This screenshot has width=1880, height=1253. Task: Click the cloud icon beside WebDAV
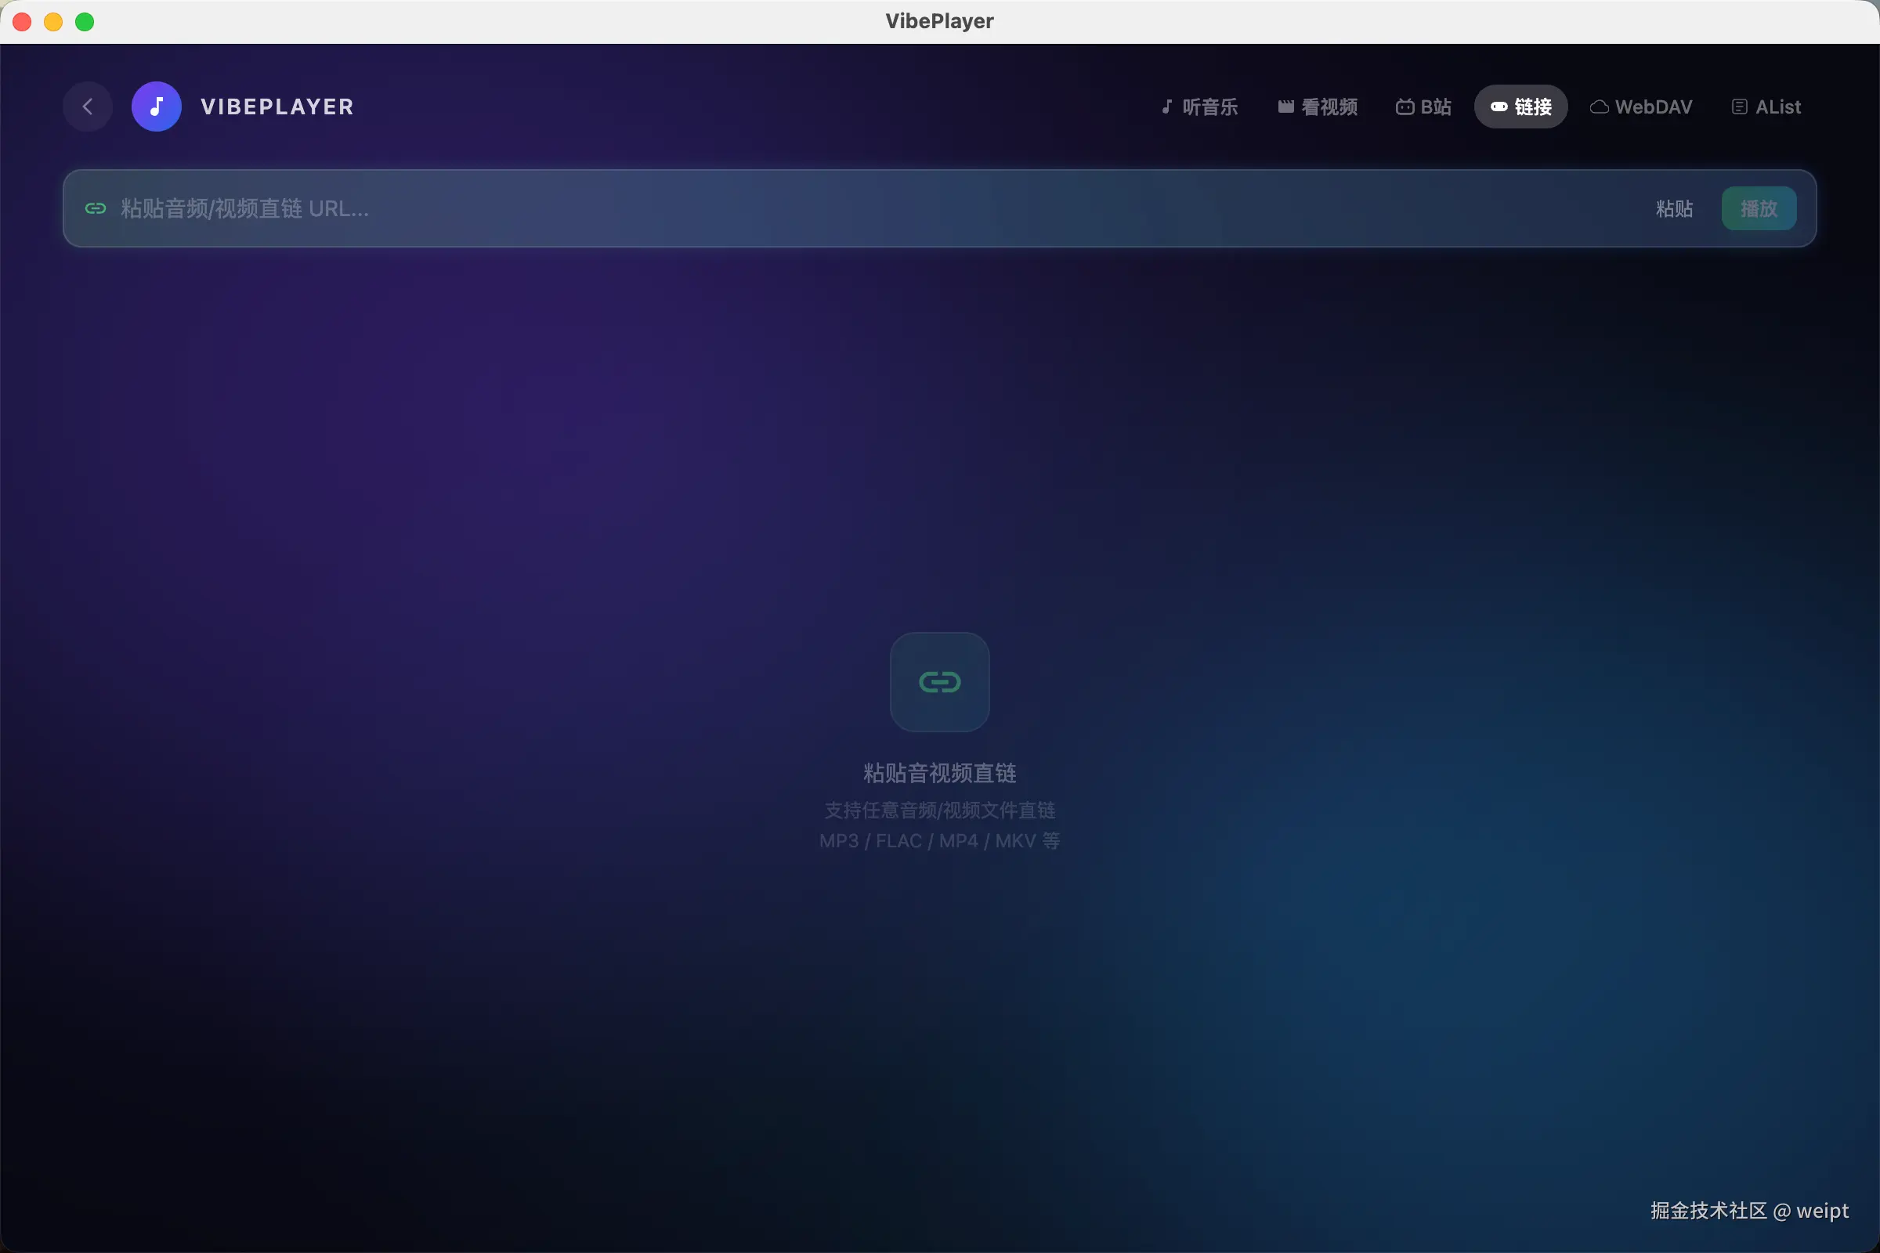click(x=1599, y=107)
